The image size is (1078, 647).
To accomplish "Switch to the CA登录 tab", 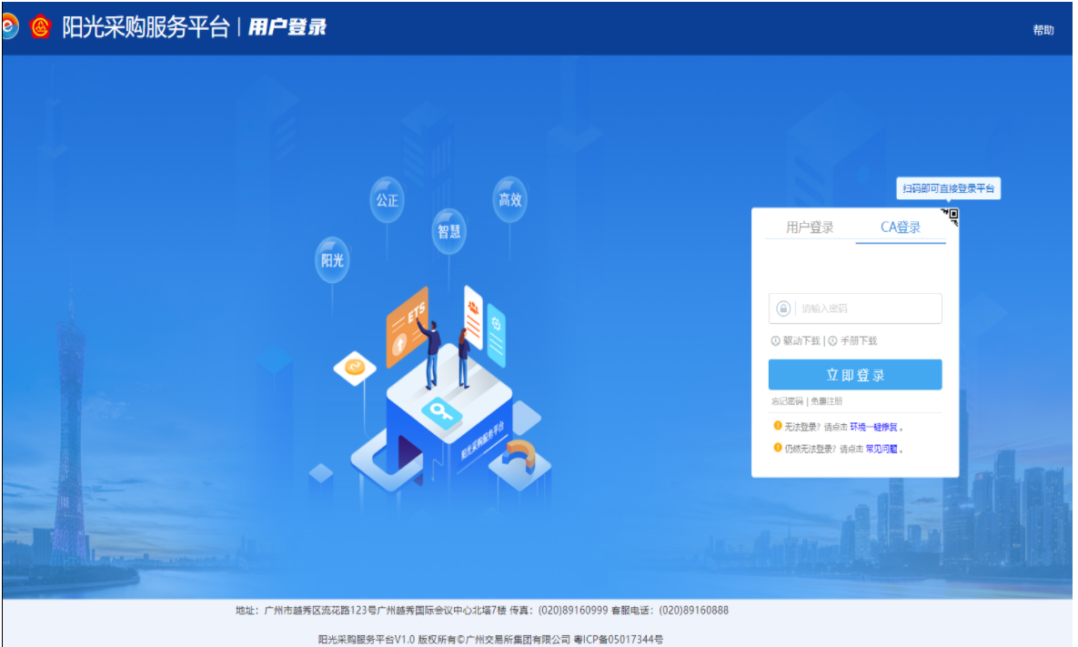I will [x=900, y=226].
